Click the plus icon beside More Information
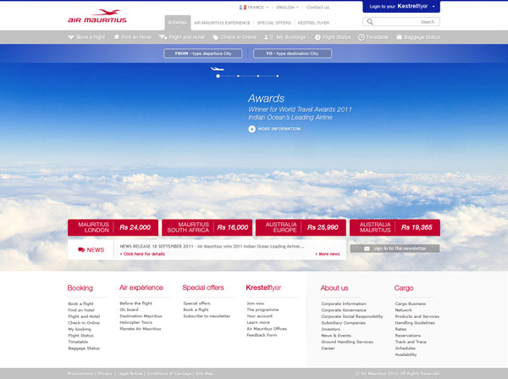The height and width of the screenshot is (379, 508). click(x=251, y=129)
